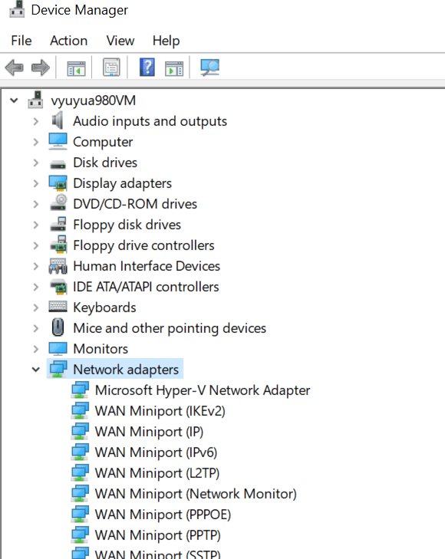Select Mice and other pointing devices

coord(170,328)
